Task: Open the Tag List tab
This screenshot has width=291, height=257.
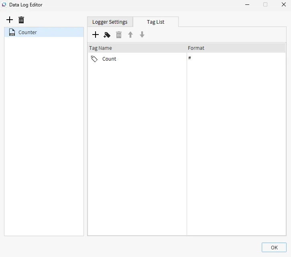Action: click(x=155, y=22)
